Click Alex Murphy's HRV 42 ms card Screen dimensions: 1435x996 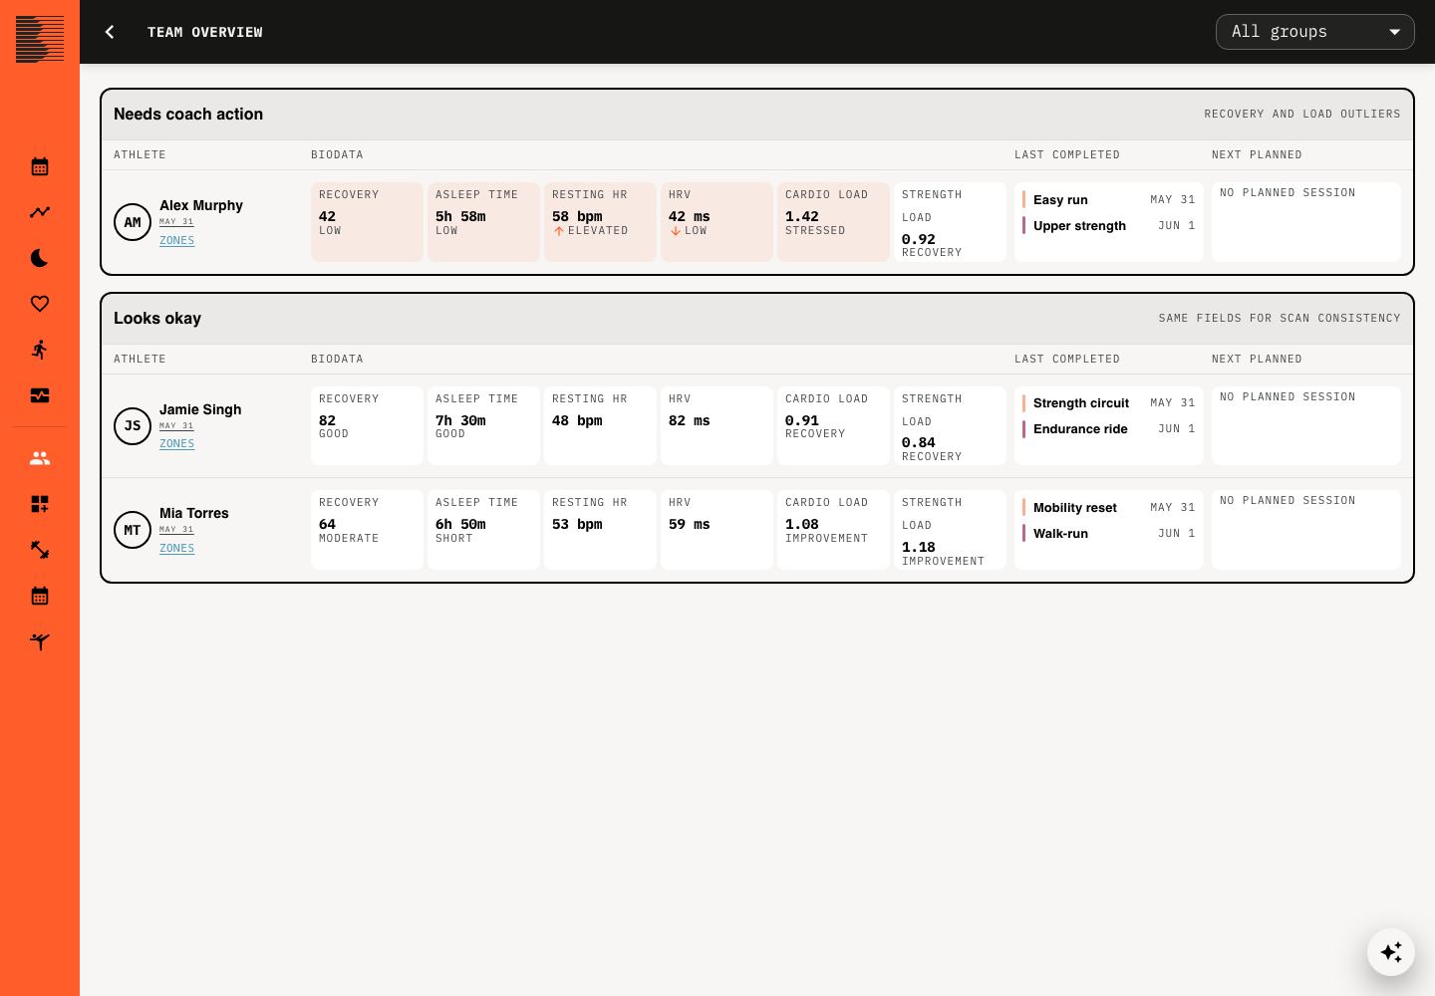(x=717, y=222)
